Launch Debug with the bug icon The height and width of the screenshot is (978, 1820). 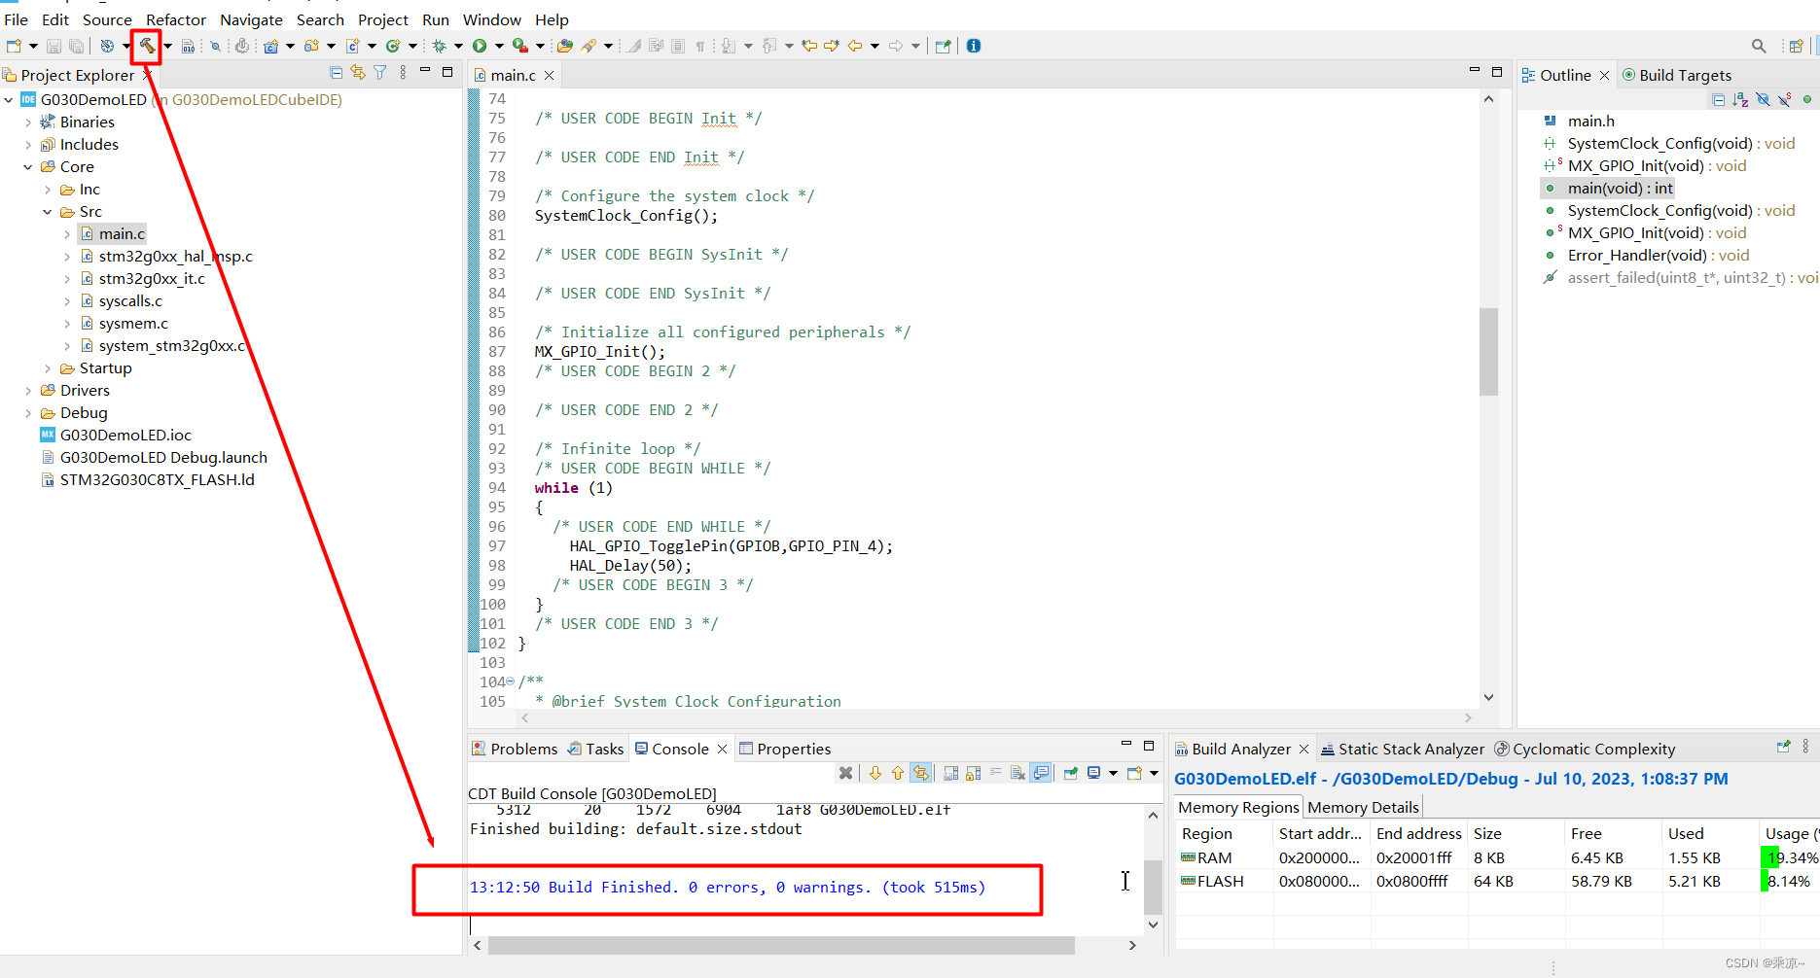(440, 46)
